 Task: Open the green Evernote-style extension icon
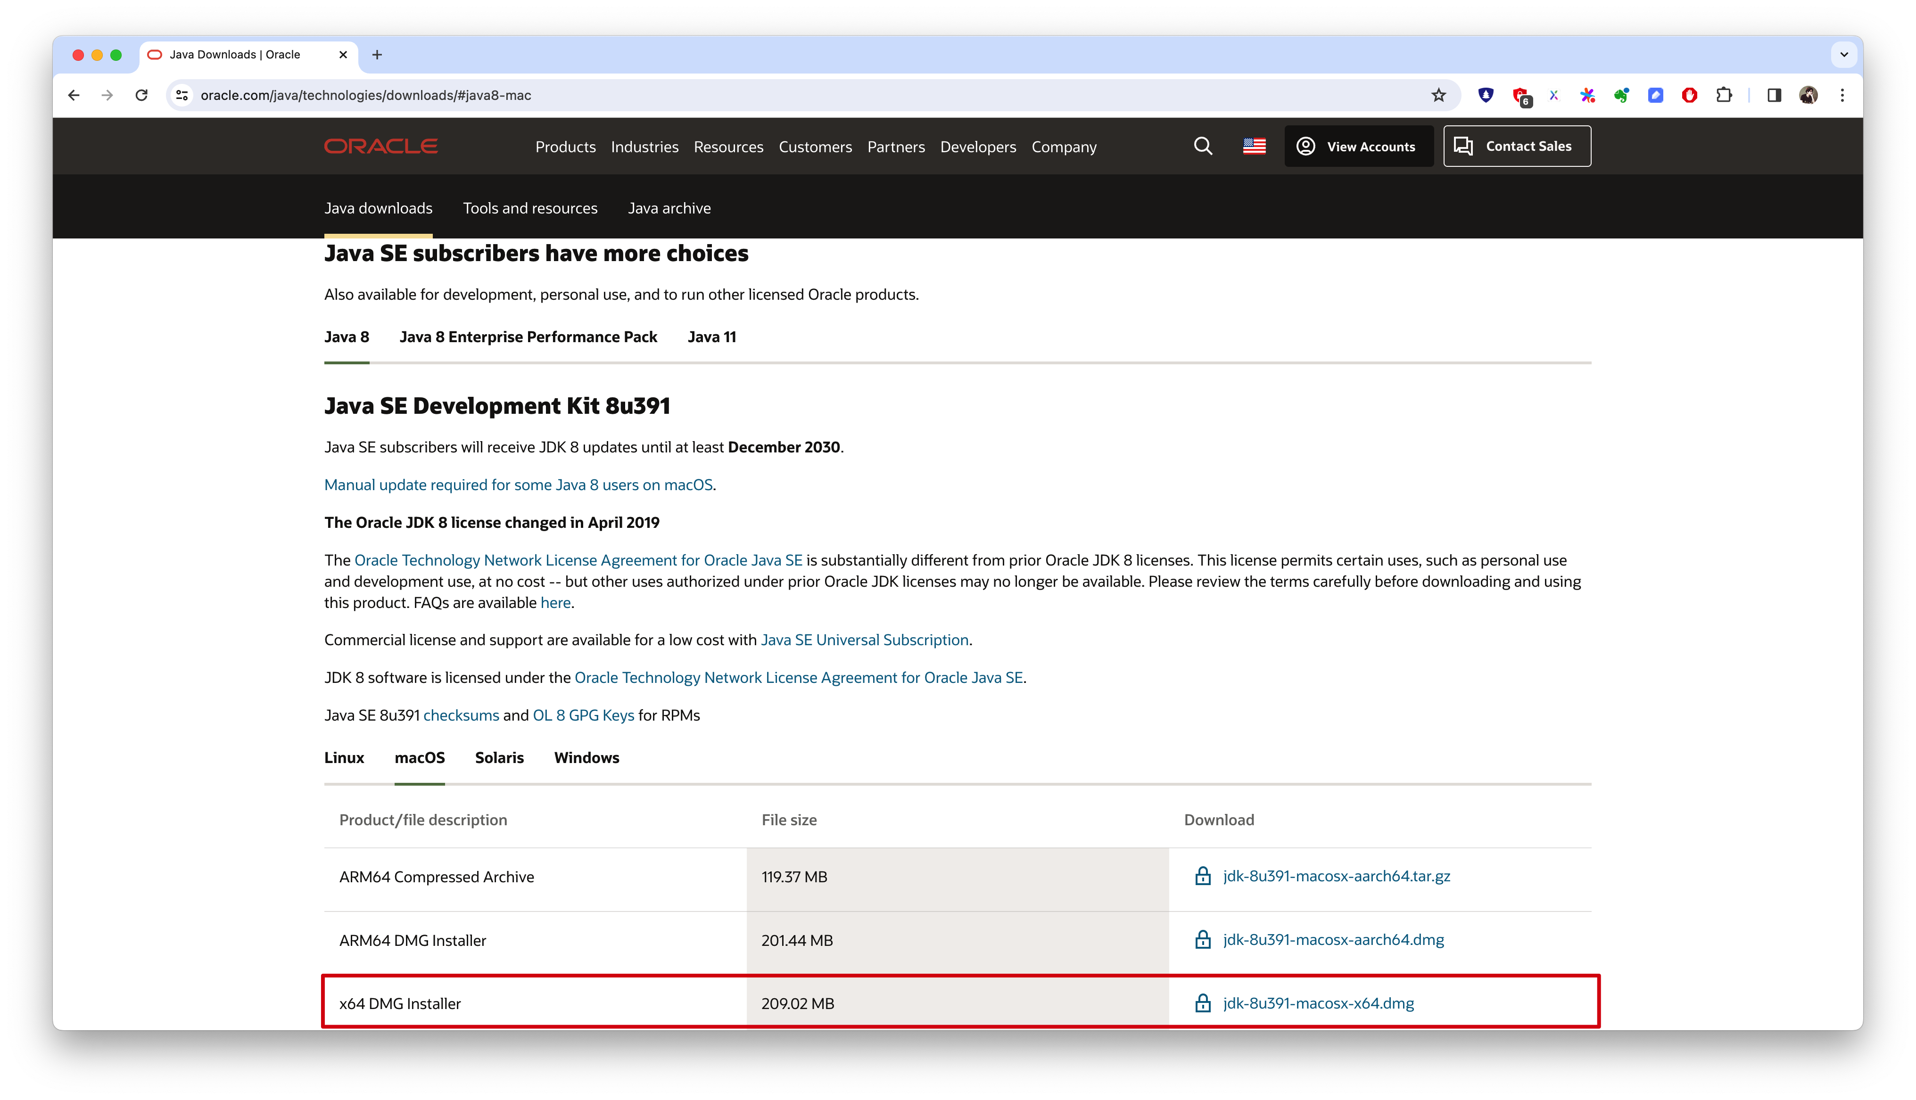1621,95
